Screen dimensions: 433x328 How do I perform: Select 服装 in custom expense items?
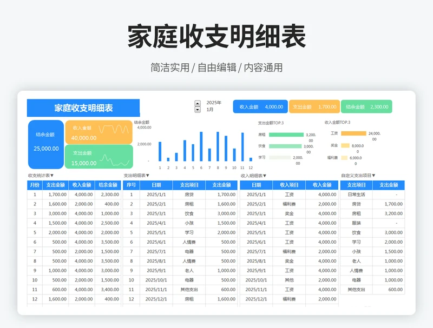[357, 223]
